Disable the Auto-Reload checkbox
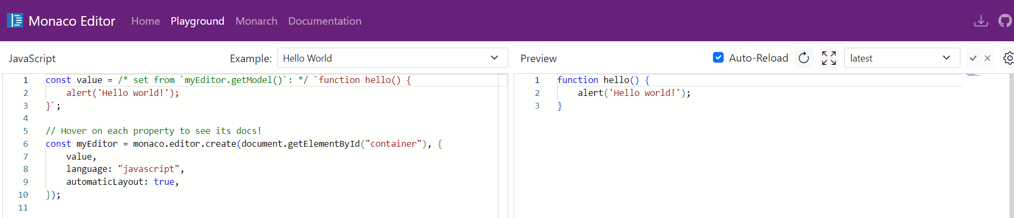 click(x=718, y=57)
